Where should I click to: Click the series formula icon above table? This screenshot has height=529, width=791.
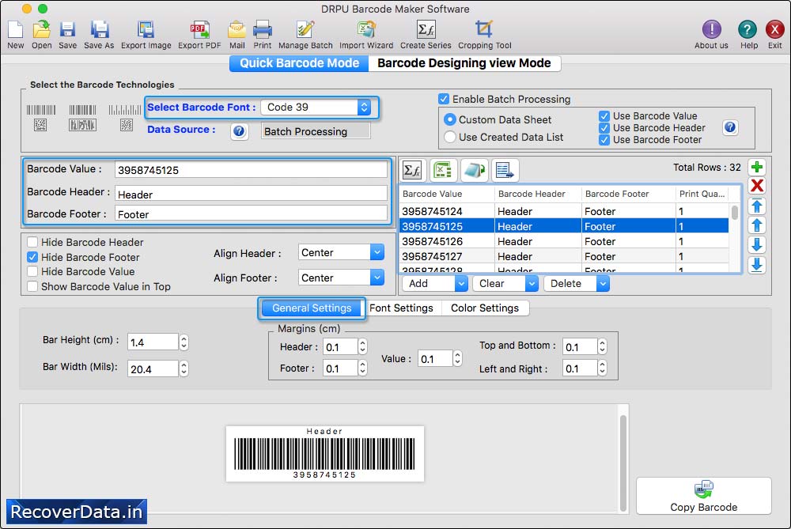click(412, 171)
